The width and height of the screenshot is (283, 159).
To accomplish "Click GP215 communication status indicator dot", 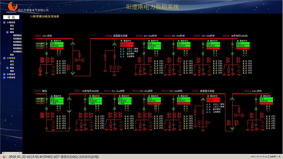I will 208,96.
